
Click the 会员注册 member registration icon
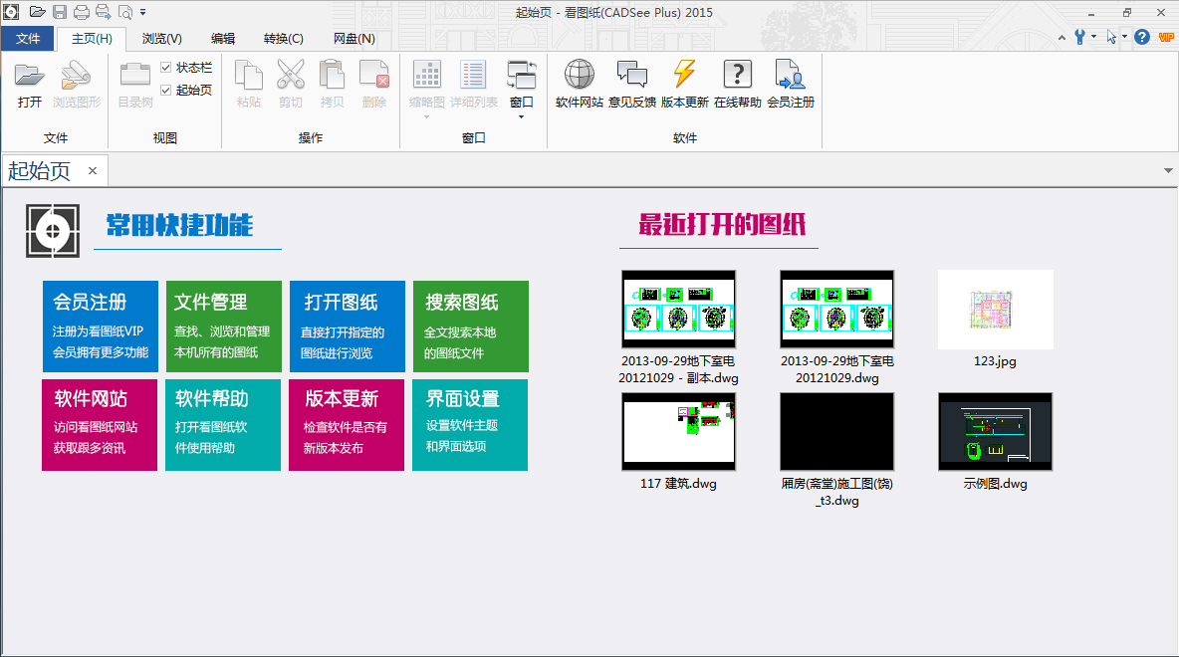(790, 77)
